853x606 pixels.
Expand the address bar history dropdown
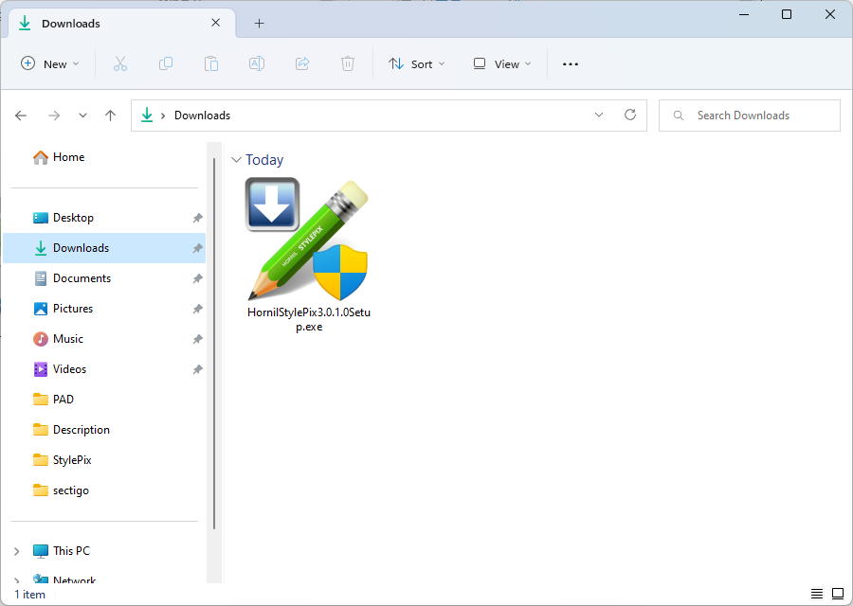[599, 115]
